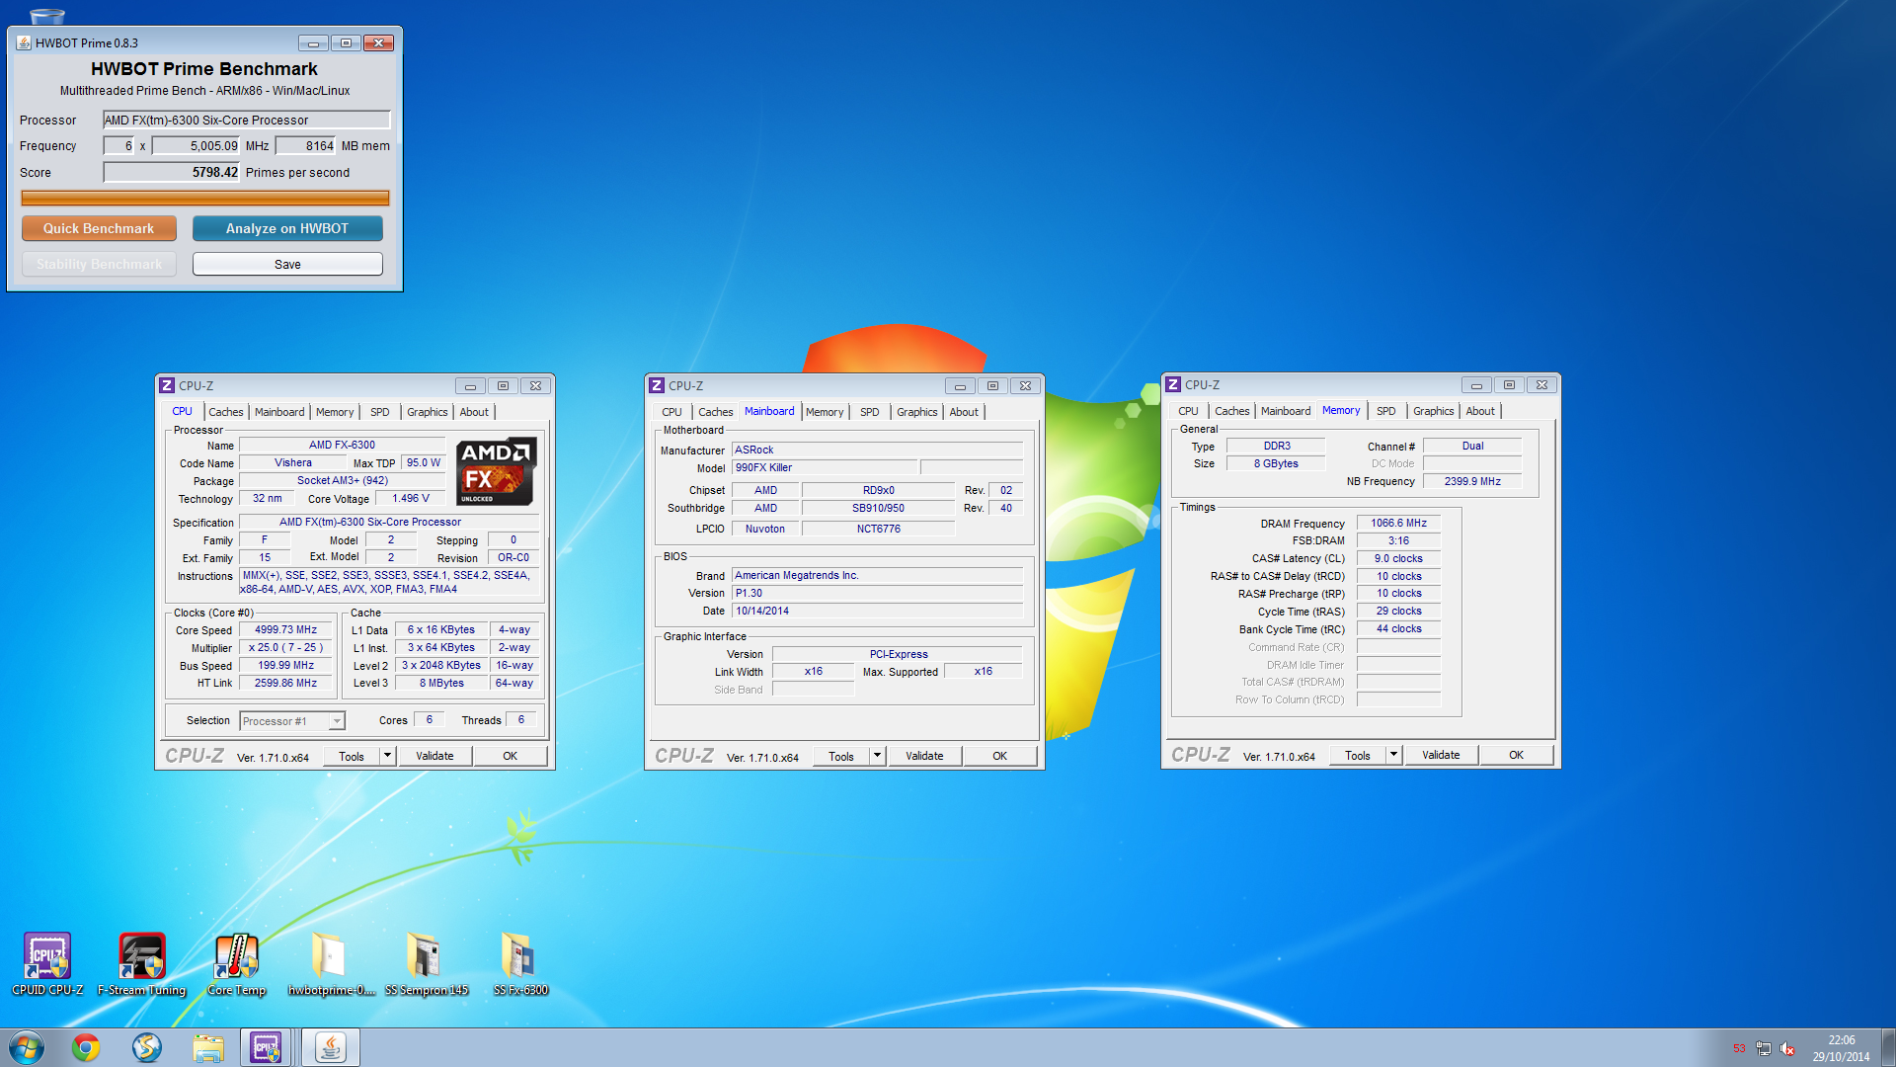Click Validate in Memory window
Image resolution: width=1896 pixels, height=1067 pixels.
[1441, 755]
